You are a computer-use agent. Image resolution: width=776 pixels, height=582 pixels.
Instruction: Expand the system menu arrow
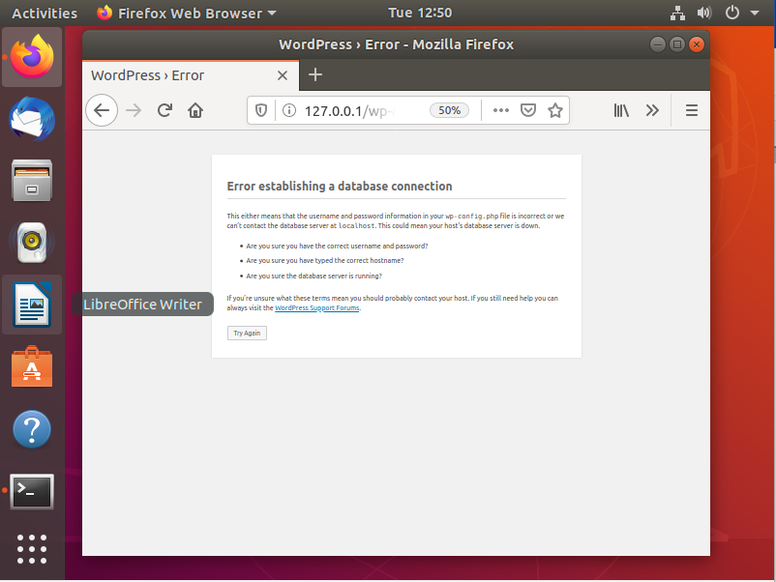(754, 13)
